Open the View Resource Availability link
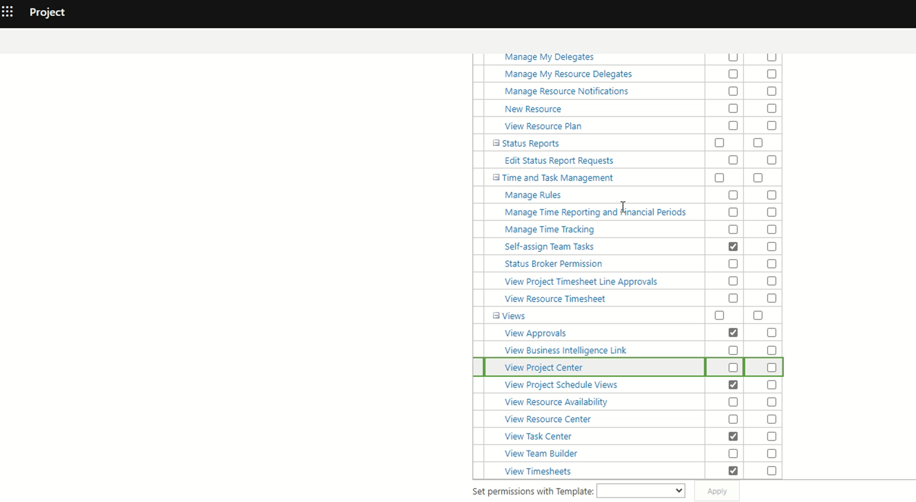Viewport: 916px width, 502px height. [x=556, y=402]
